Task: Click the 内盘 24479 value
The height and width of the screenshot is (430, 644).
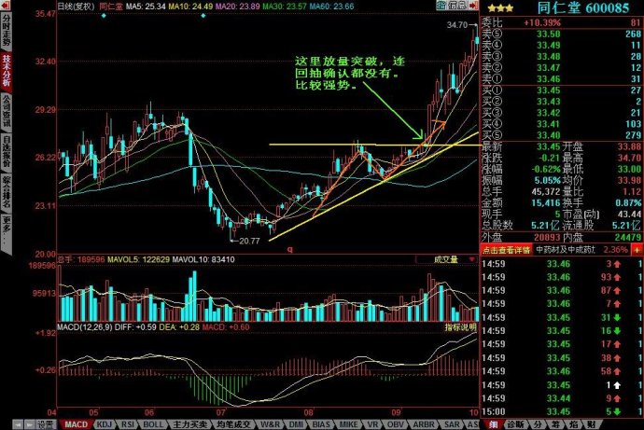Action: pos(628,237)
